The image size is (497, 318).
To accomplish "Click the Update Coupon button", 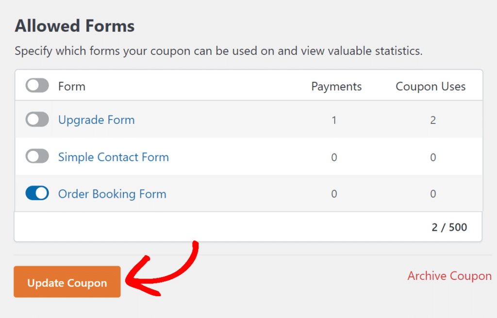I will [x=66, y=282].
